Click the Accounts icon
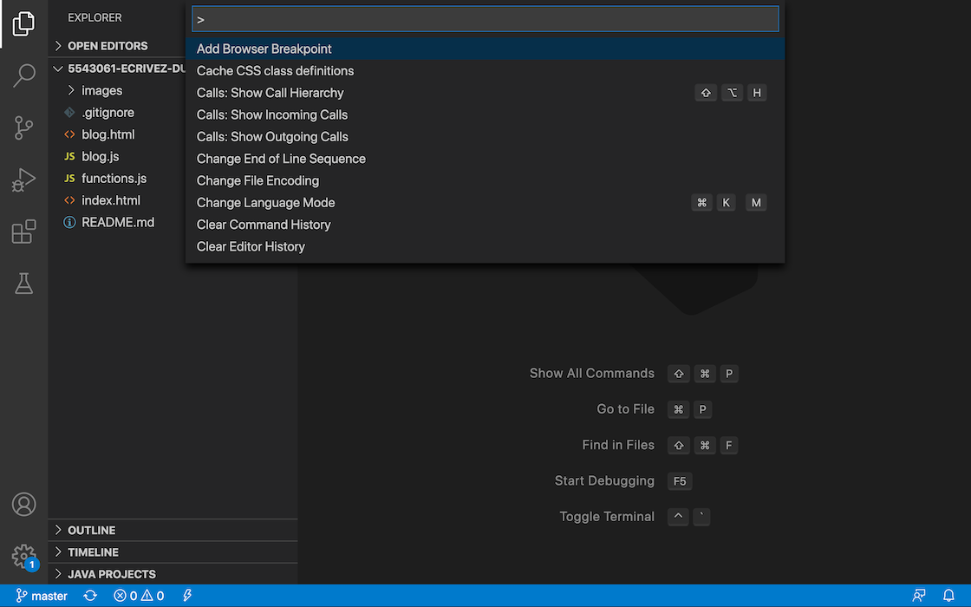The image size is (971, 607). pos(24,504)
